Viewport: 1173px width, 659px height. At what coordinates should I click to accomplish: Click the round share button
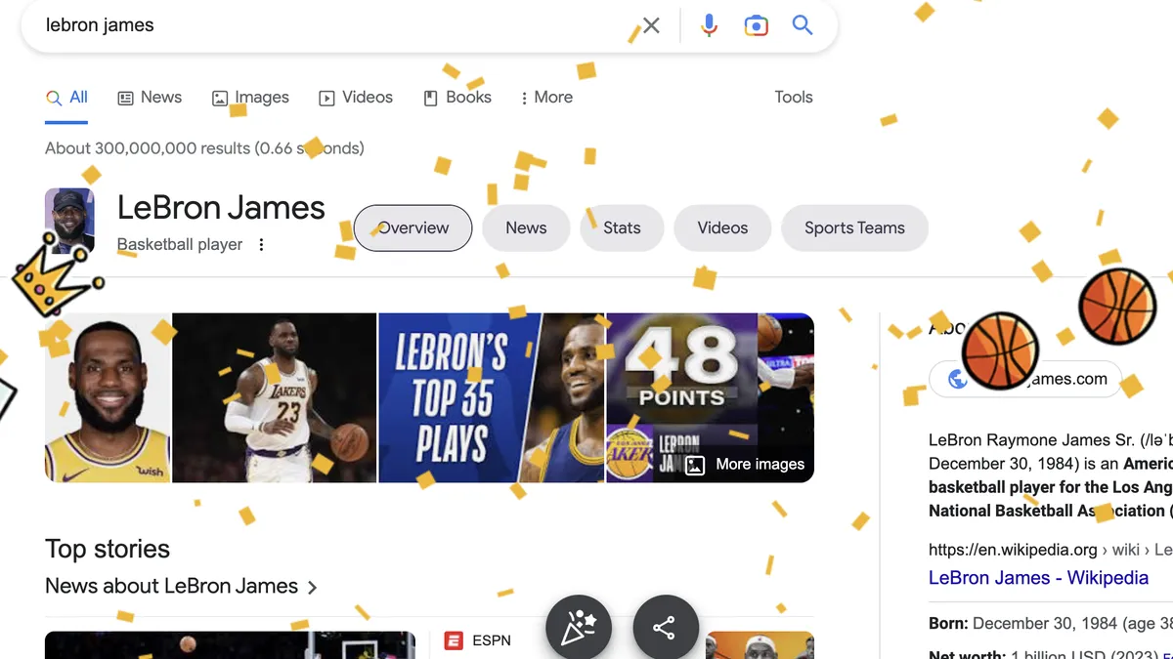[x=666, y=627]
